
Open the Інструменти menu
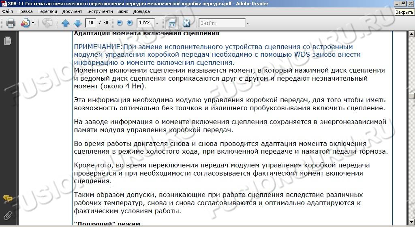[x=100, y=11]
